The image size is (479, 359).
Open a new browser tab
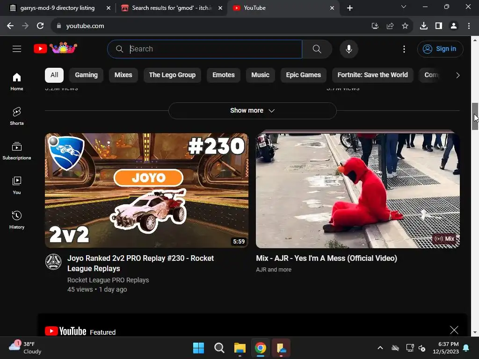(x=350, y=8)
